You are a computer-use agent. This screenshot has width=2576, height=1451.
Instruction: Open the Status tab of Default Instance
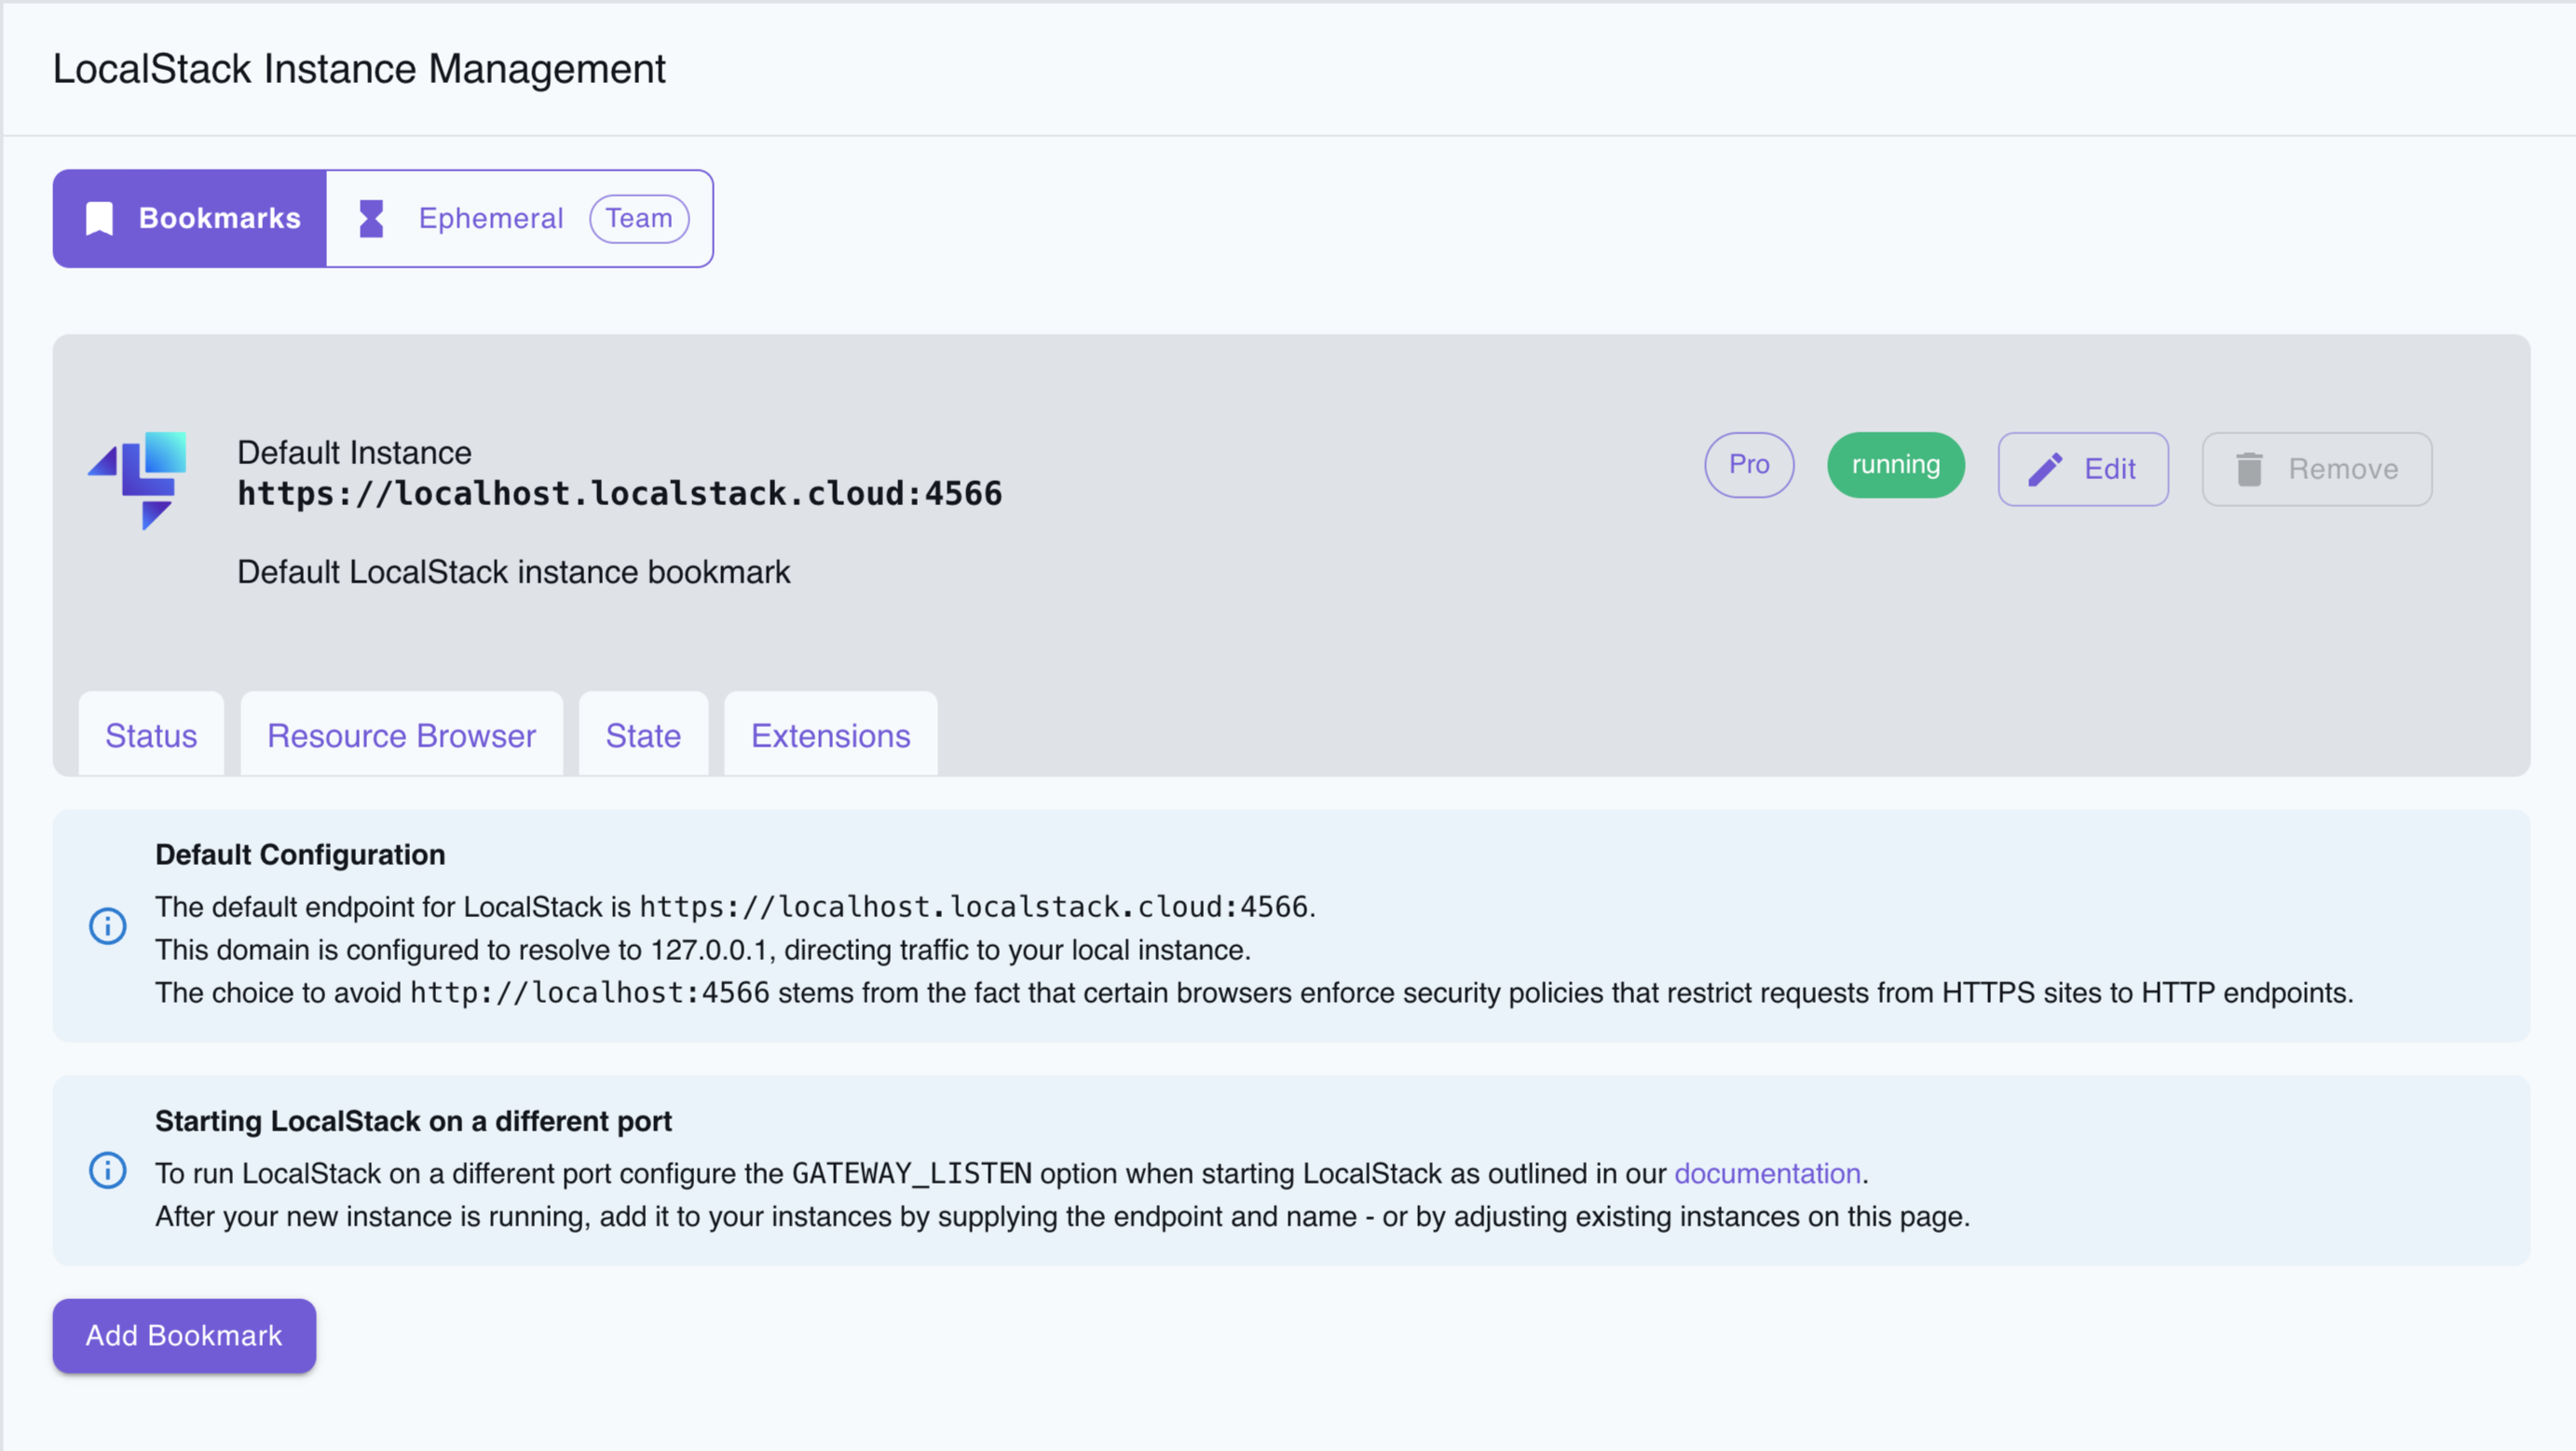click(151, 735)
